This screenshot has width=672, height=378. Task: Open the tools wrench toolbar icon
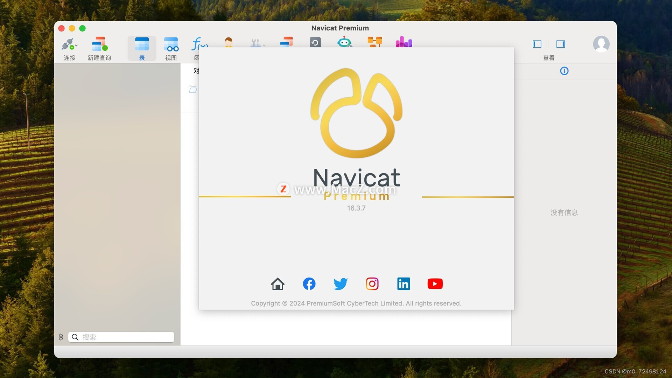coord(255,43)
